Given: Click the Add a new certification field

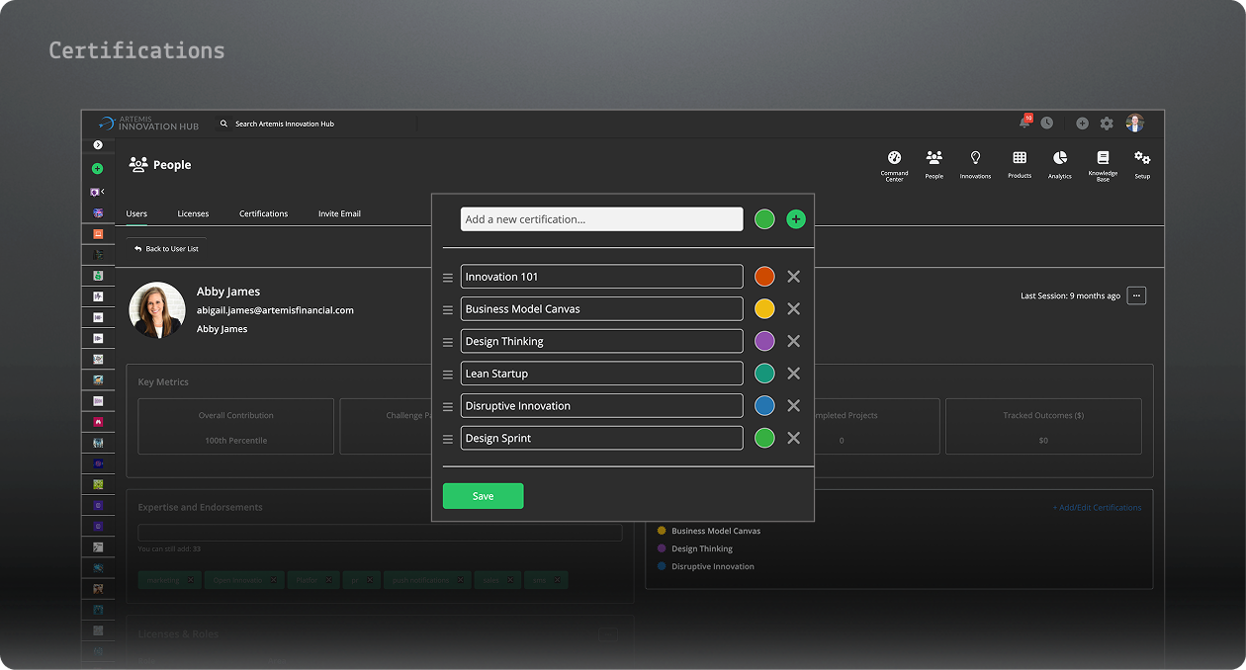Looking at the screenshot, I should pyautogui.click(x=601, y=219).
